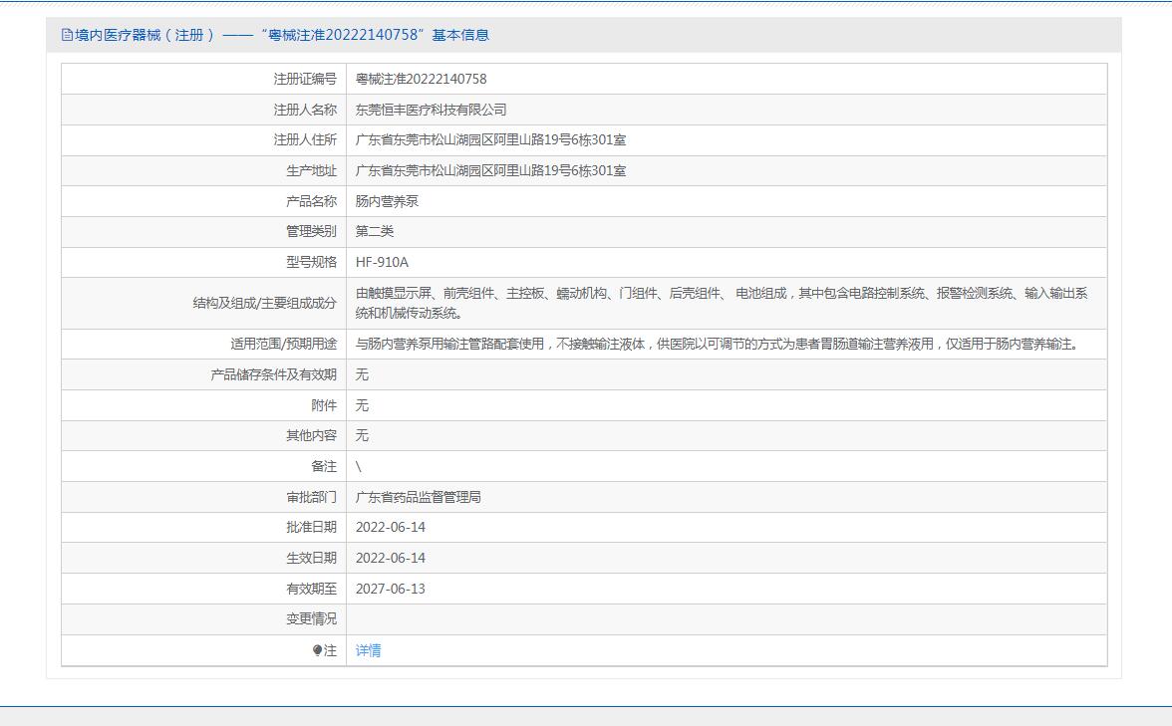Select the model specification HF-910A
The height and width of the screenshot is (726, 1172).
pos(382,262)
